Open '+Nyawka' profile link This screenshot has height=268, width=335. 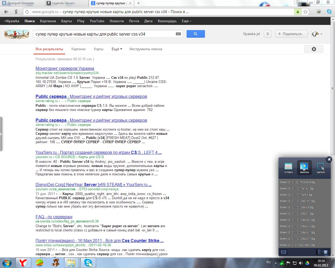(12, 21)
